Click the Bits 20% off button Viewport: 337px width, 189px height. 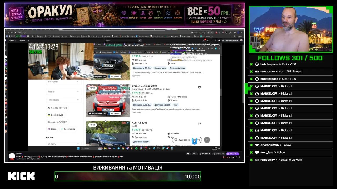pyautogui.click(x=205, y=154)
